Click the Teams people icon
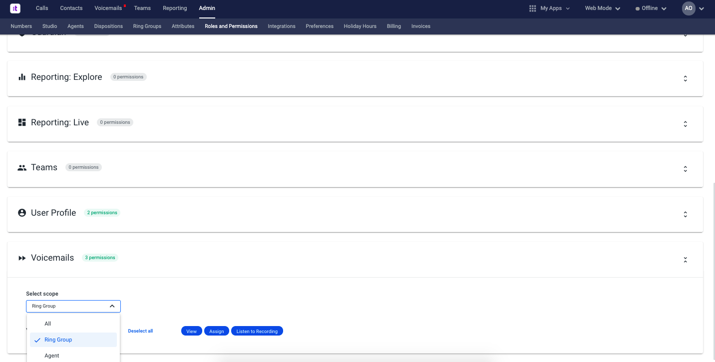The width and height of the screenshot is (715, 362). click(22, 168)
